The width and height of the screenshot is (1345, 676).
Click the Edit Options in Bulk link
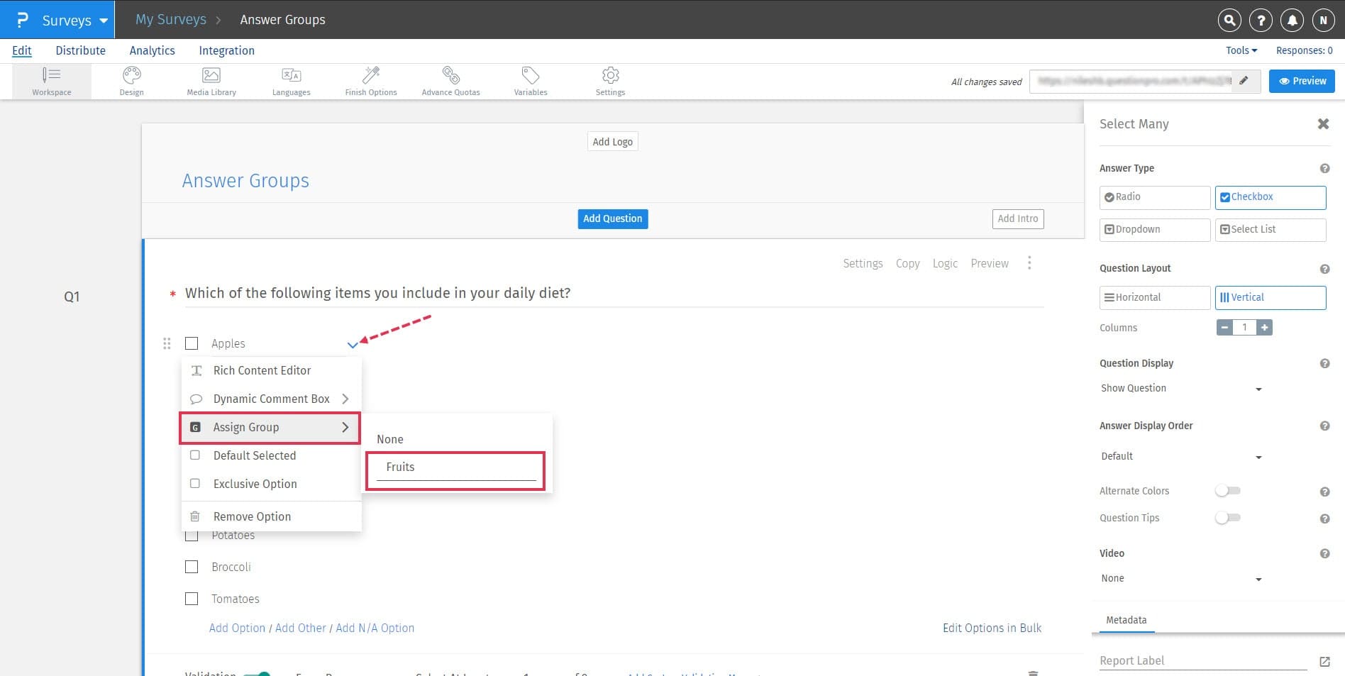(992, 628)
